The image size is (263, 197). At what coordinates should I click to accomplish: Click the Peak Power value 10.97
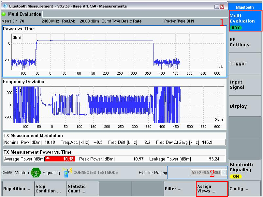[139, 159]
